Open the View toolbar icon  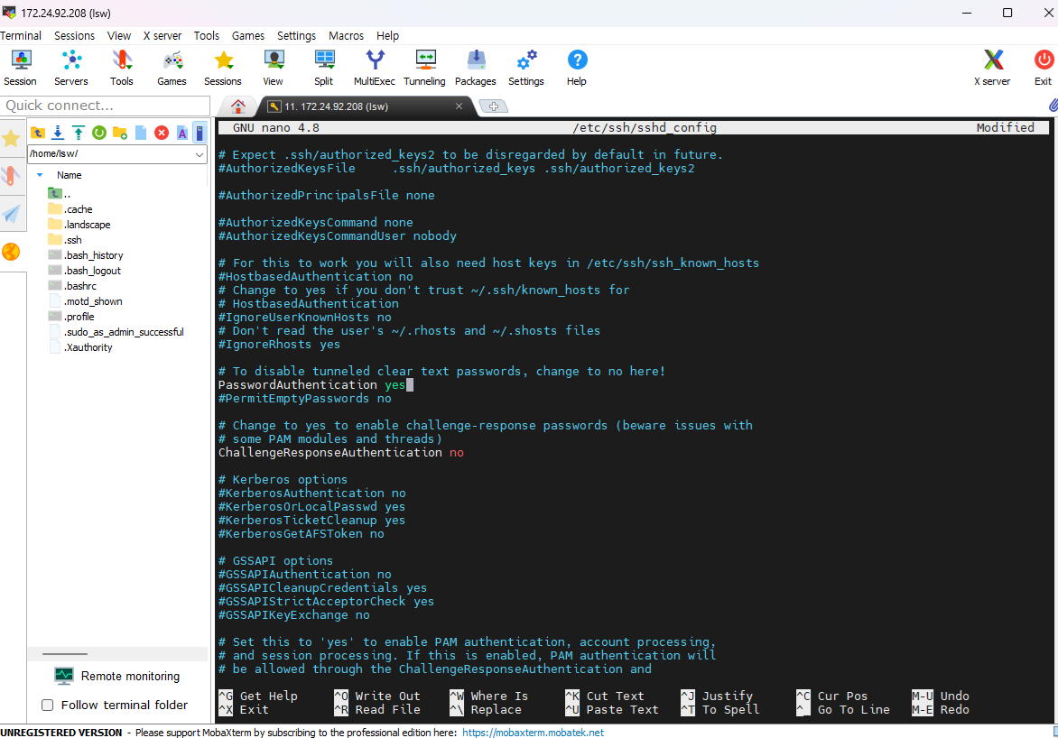click(274, 68)
